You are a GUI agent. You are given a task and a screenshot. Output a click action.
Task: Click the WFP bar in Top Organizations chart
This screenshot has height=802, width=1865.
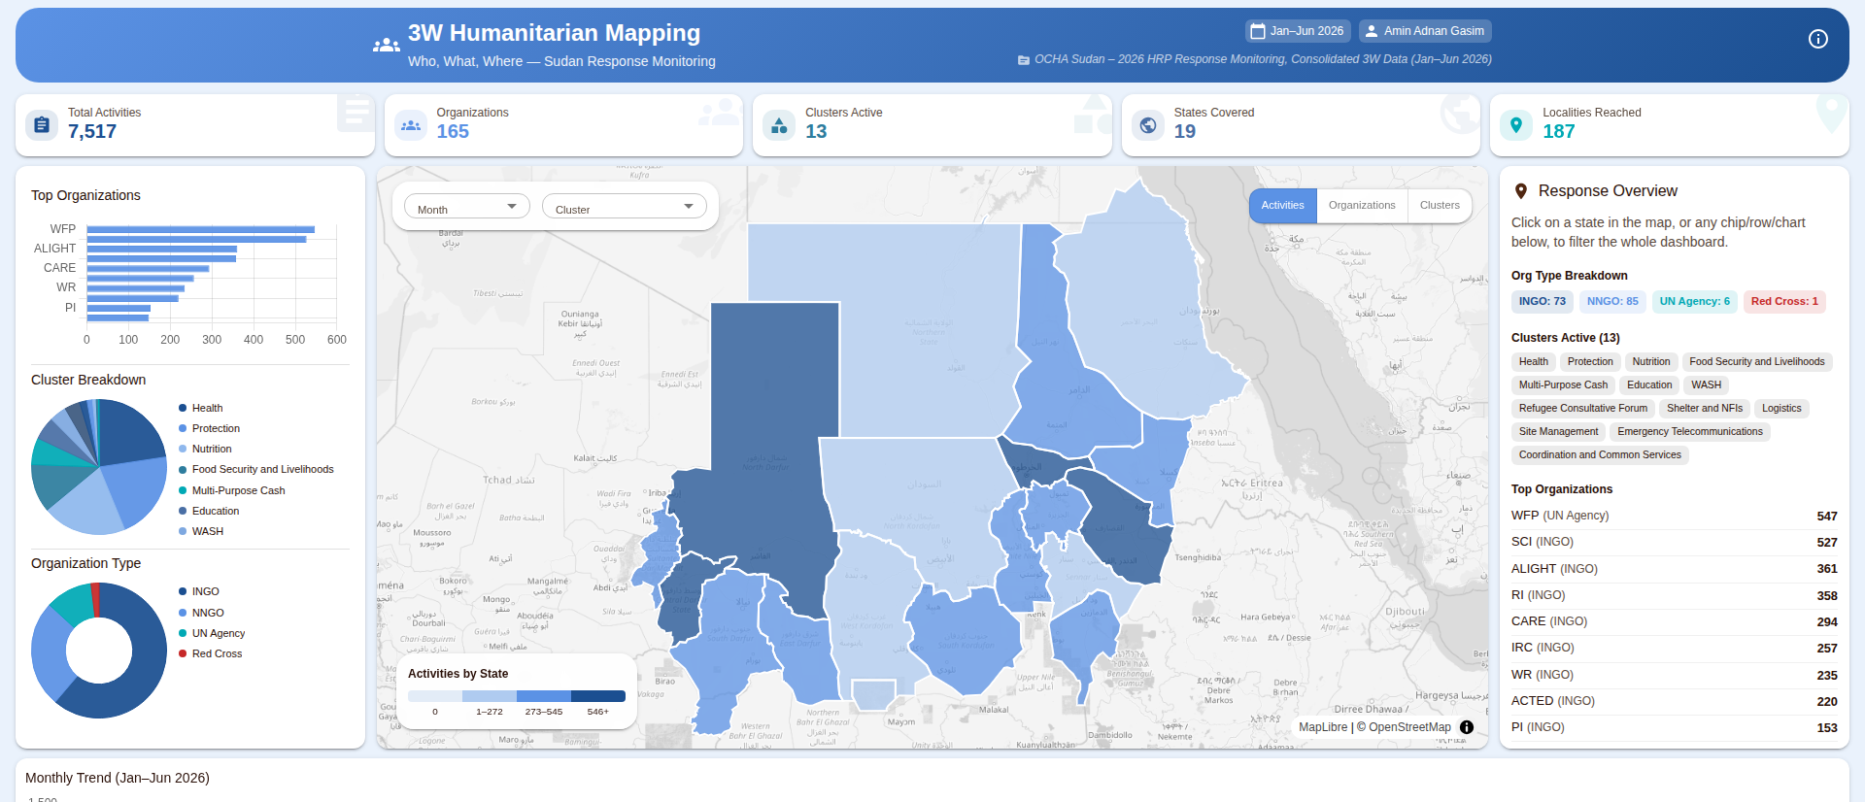(200, 230)
